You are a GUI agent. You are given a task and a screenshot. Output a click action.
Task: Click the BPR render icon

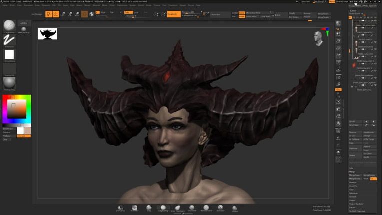tap(338, 23)
